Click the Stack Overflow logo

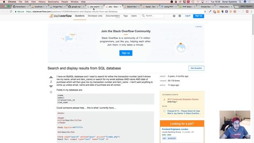[60, 16]
